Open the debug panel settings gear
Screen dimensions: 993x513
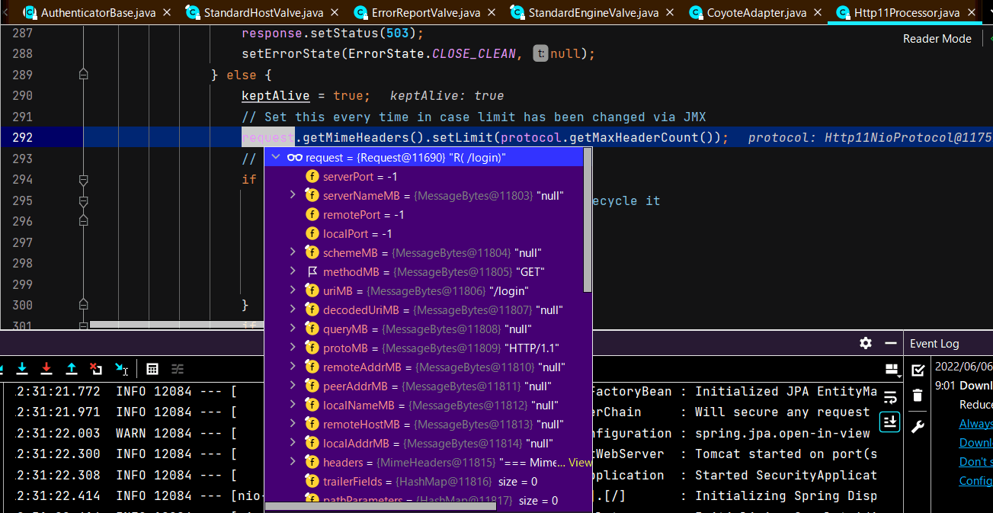pos(866,343)
